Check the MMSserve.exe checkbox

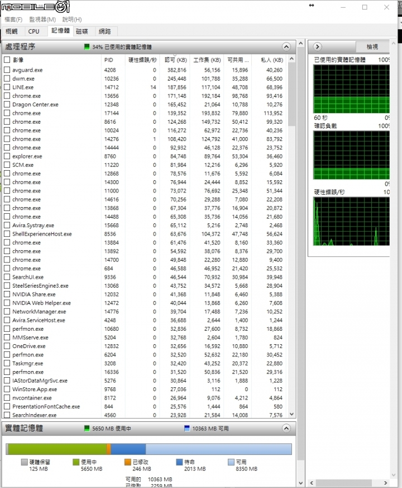pos(7,337)
